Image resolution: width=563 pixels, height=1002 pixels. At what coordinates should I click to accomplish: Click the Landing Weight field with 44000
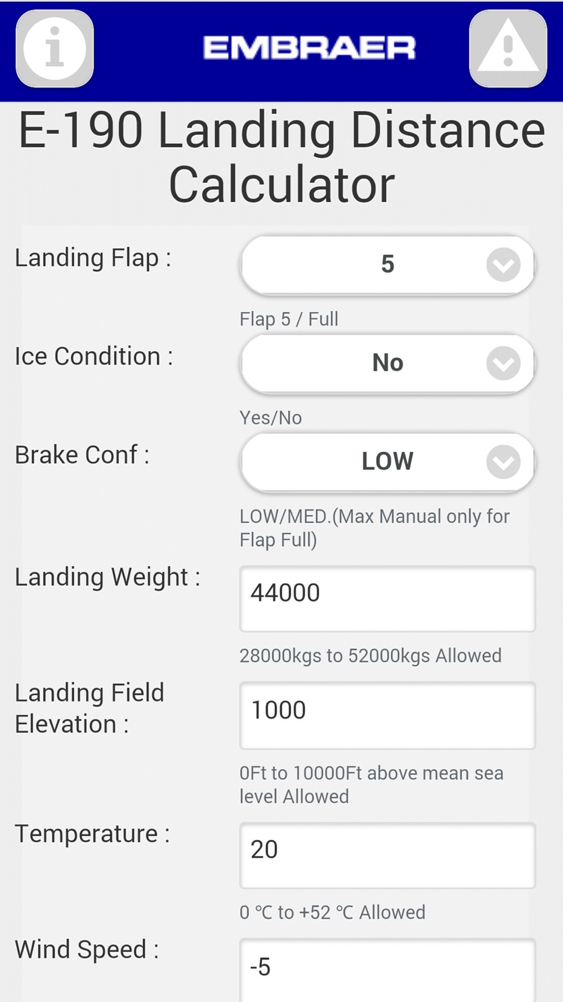point(387,598)
